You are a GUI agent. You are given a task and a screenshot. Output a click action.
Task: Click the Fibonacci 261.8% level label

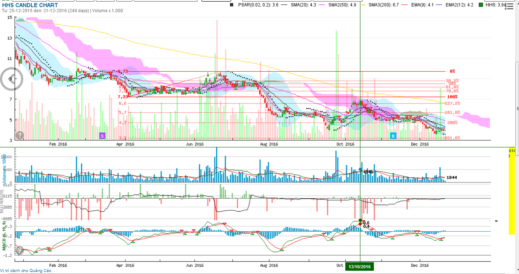tap(452, 138)
